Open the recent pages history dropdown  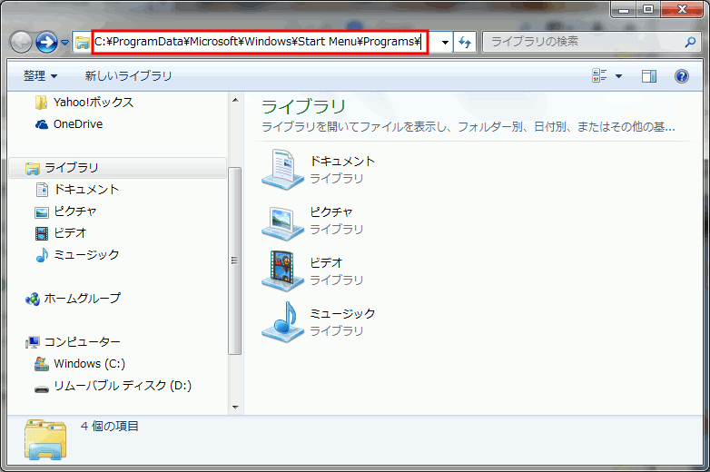(x=65, y=43)
